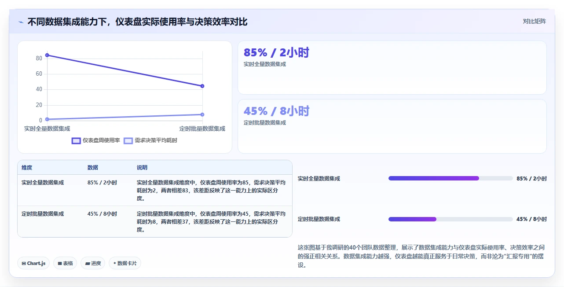Click the 仪表盘周使用率 legend text
Viewport: 564px width, 287px height.
(x=101, y=140)
